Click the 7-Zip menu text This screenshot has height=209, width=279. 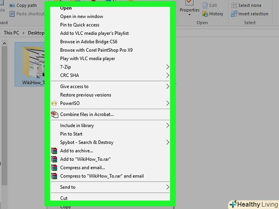[x=66, y=67]
